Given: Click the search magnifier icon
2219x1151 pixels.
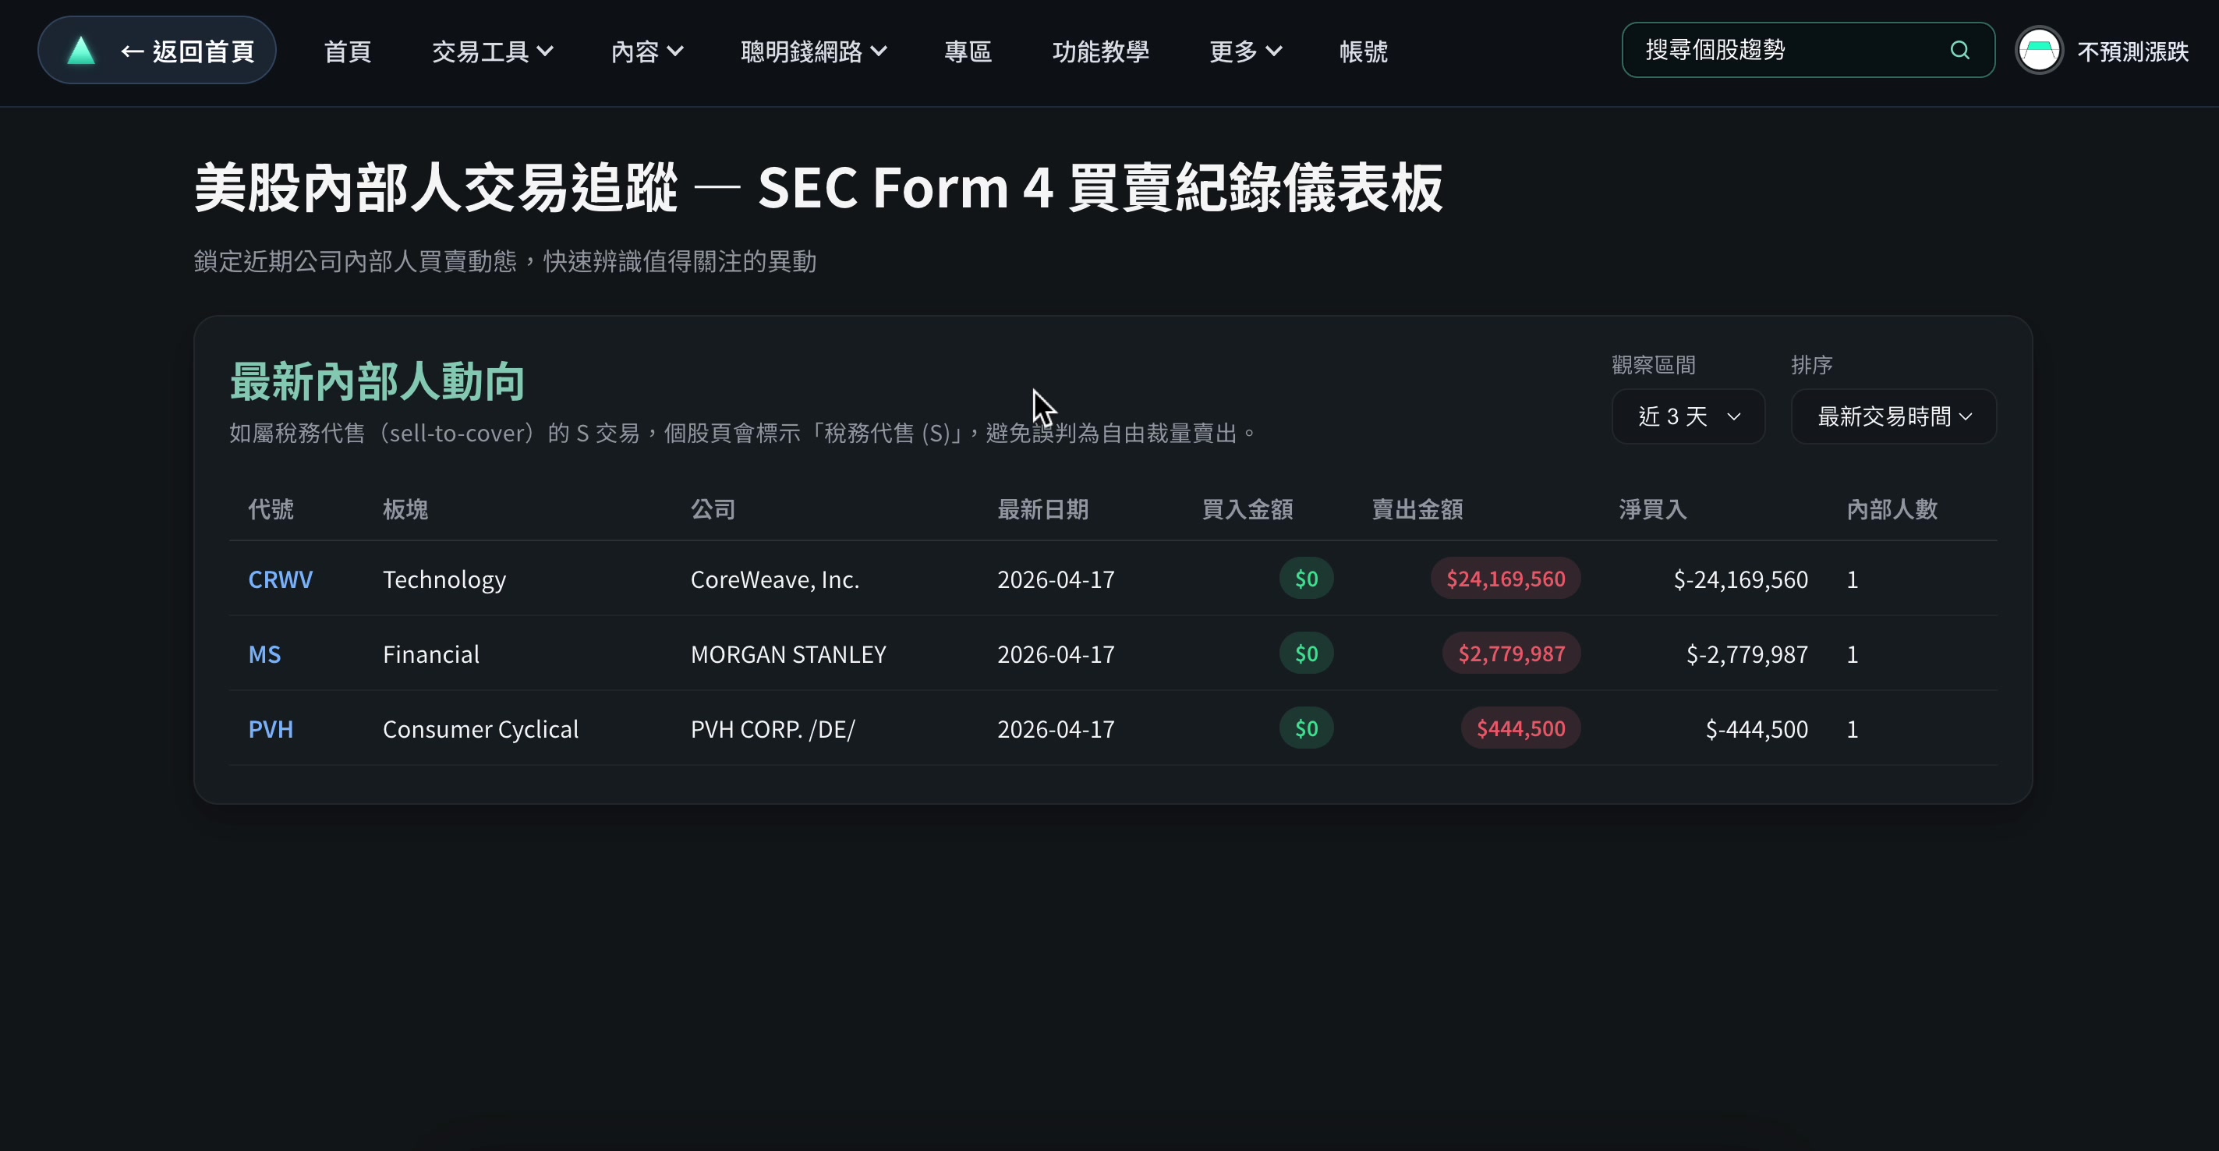Looking at the screenshot, I should pos(1959,50).
